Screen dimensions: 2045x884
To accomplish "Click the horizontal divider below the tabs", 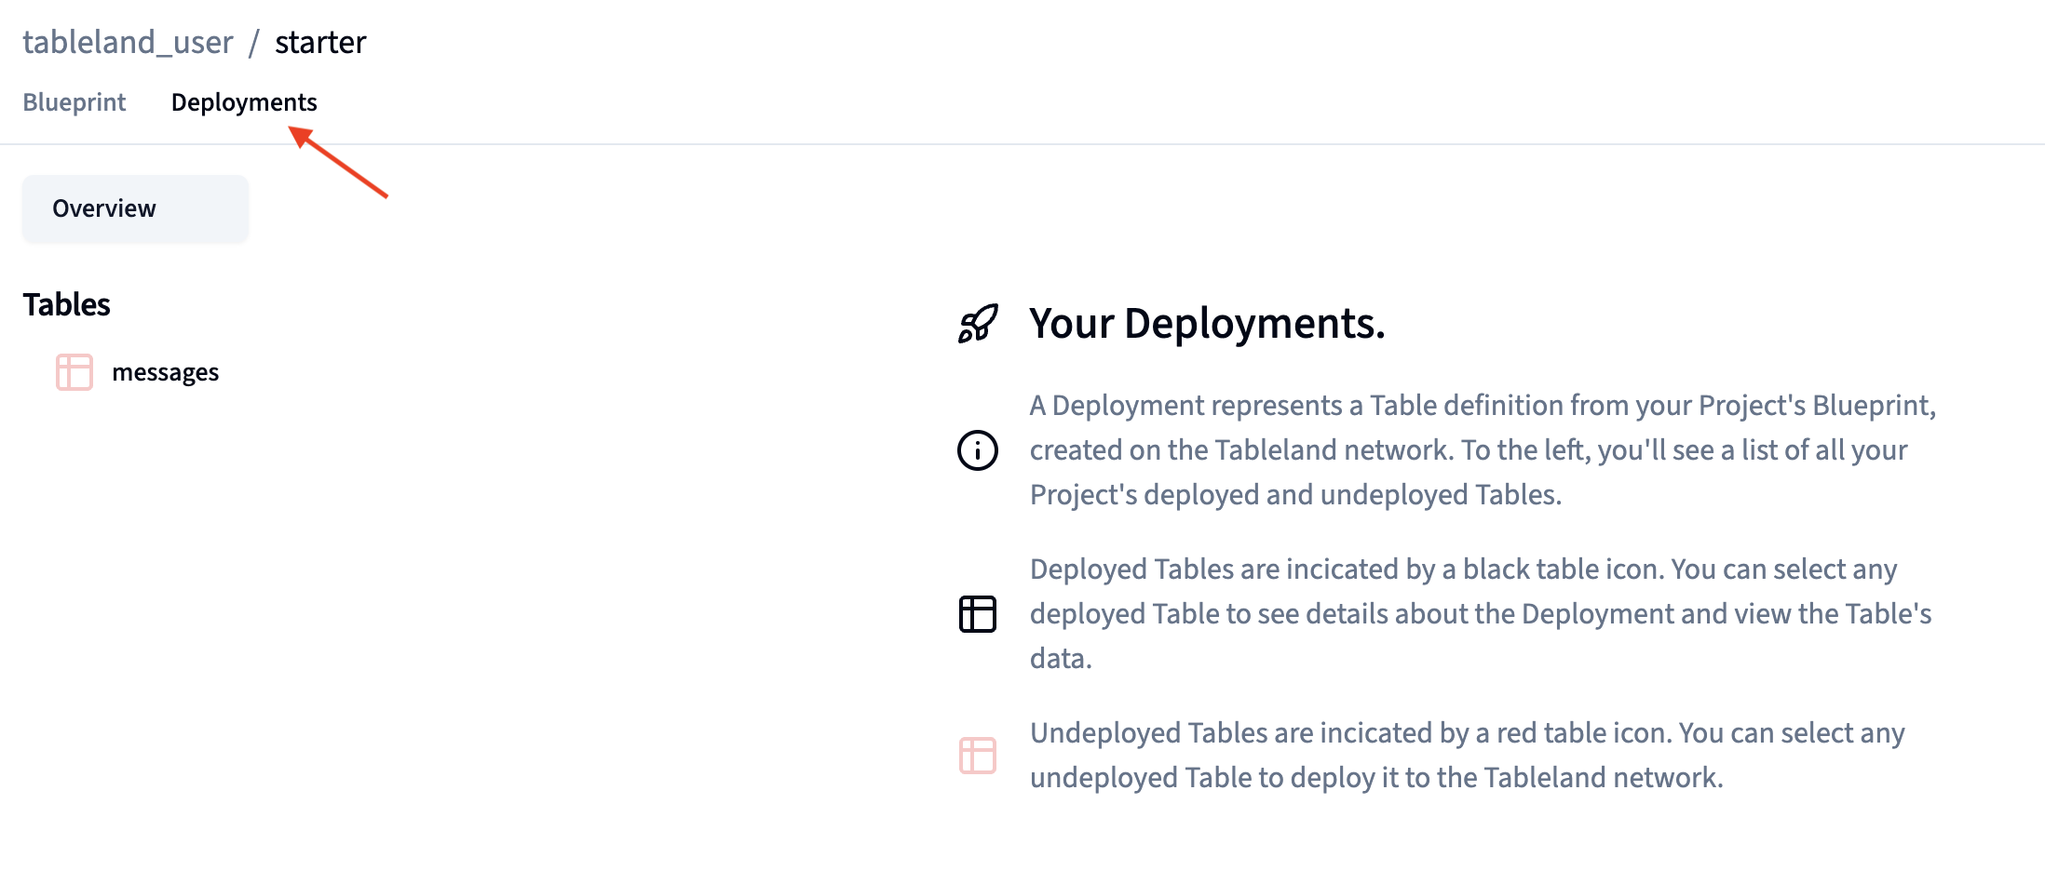I will tap(1117, 144).
